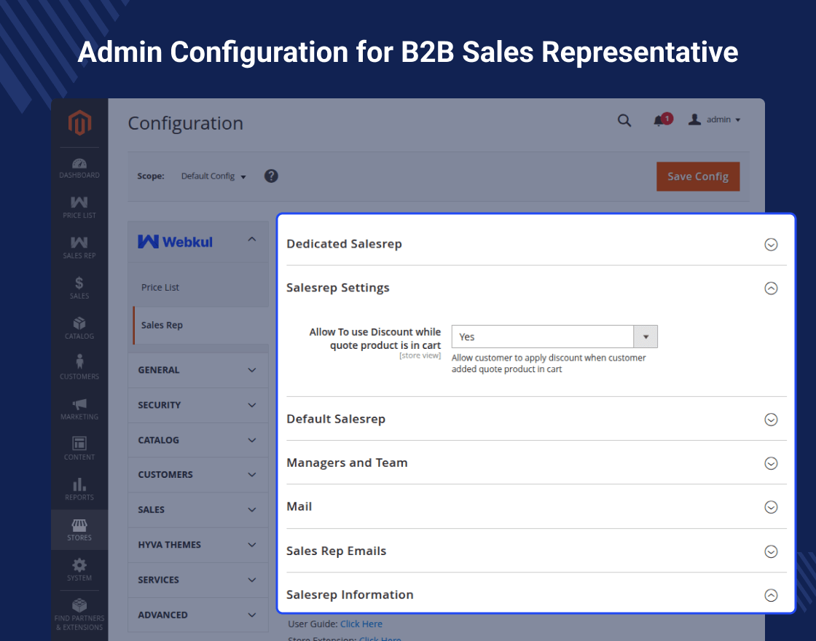Open the Customers sidebar menu
Viewport: 816px width, 641px height.
pyautogui.click(x=79, y=367)
